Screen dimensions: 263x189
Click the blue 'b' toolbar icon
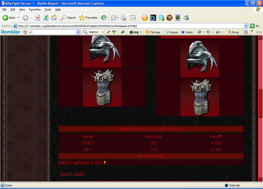(x=153, y=18)
